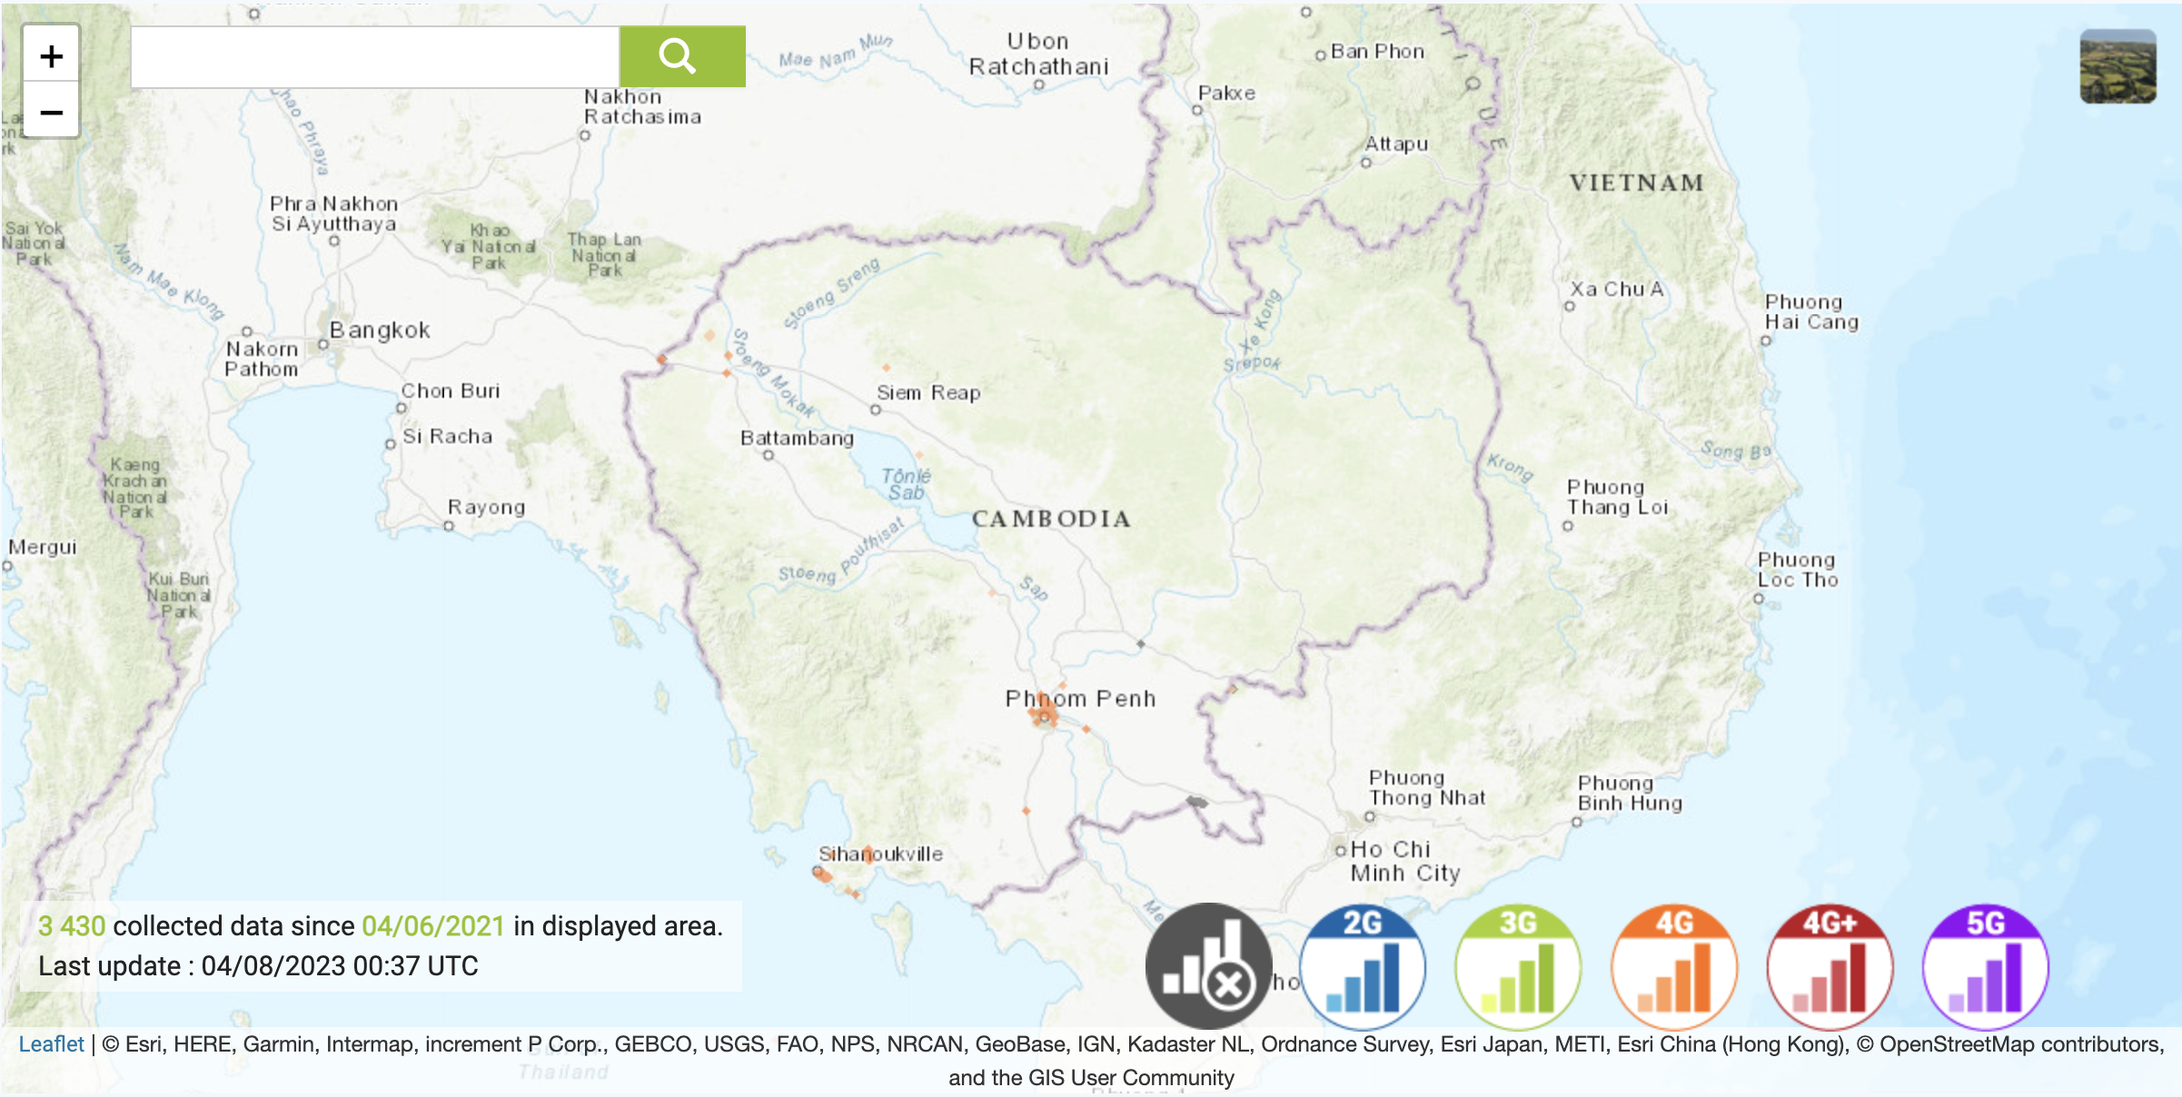The height and width of the screenshot is (1097, 2182).
Task: Click the Sihanoukville orange coverage marker
Action: coord(822,875)
